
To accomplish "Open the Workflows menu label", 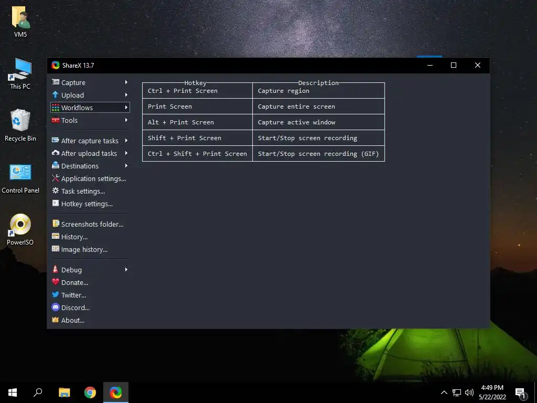I will 77,108.
